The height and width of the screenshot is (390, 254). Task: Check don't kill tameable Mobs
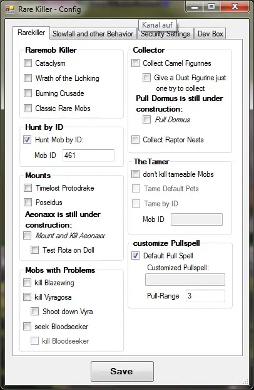[135, 174]
